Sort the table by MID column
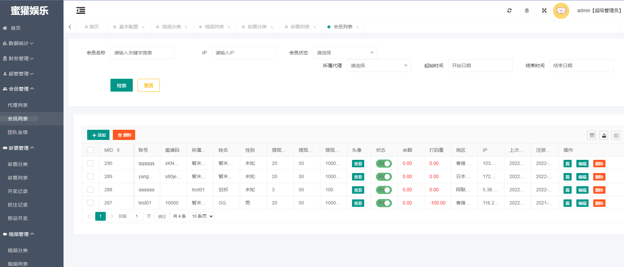This screenshot has height=267, width=624. (118, 150)
